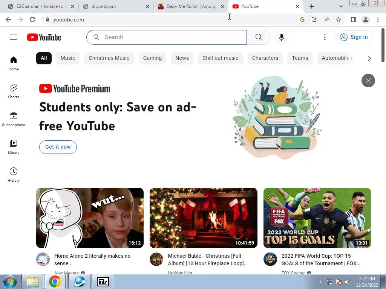Select the Characters category chip

click(x=265, y=58)
